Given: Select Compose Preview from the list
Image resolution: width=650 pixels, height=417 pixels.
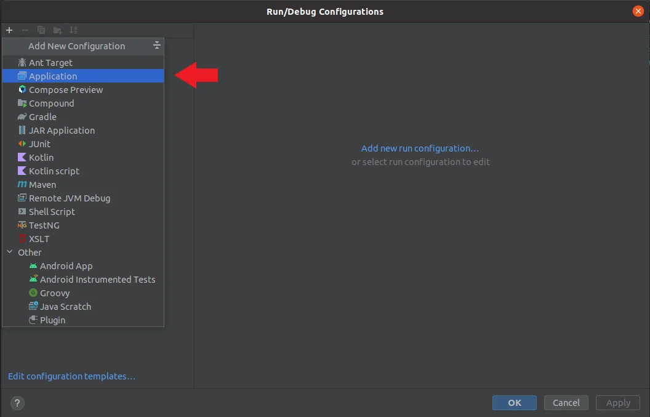Looking at the screenshot, I should [83, 90].
